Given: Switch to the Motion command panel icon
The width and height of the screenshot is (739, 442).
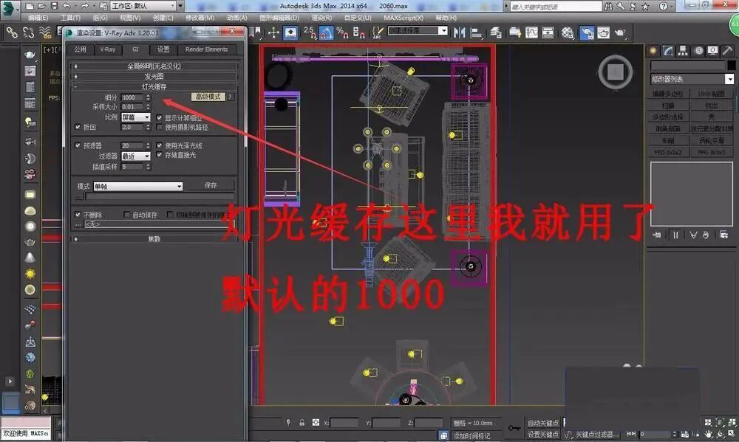Looking at the screenshot, I should click(698, 51).
